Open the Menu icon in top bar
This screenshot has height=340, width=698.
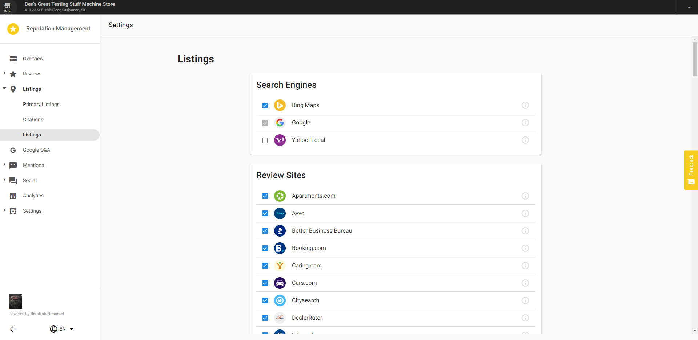pyautogui.click(x=7, y=7)
